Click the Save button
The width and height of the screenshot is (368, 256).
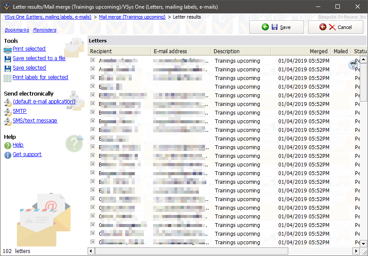pyautogui.click(x=276, y=26)
